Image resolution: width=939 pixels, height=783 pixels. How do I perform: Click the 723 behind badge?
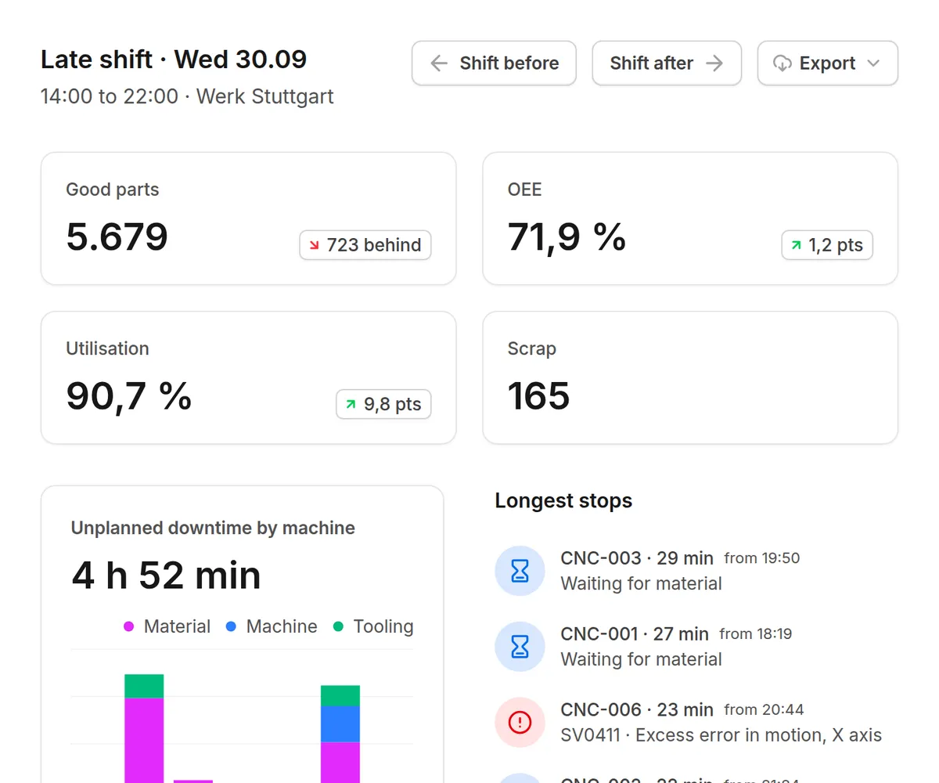tap(365, 245)
